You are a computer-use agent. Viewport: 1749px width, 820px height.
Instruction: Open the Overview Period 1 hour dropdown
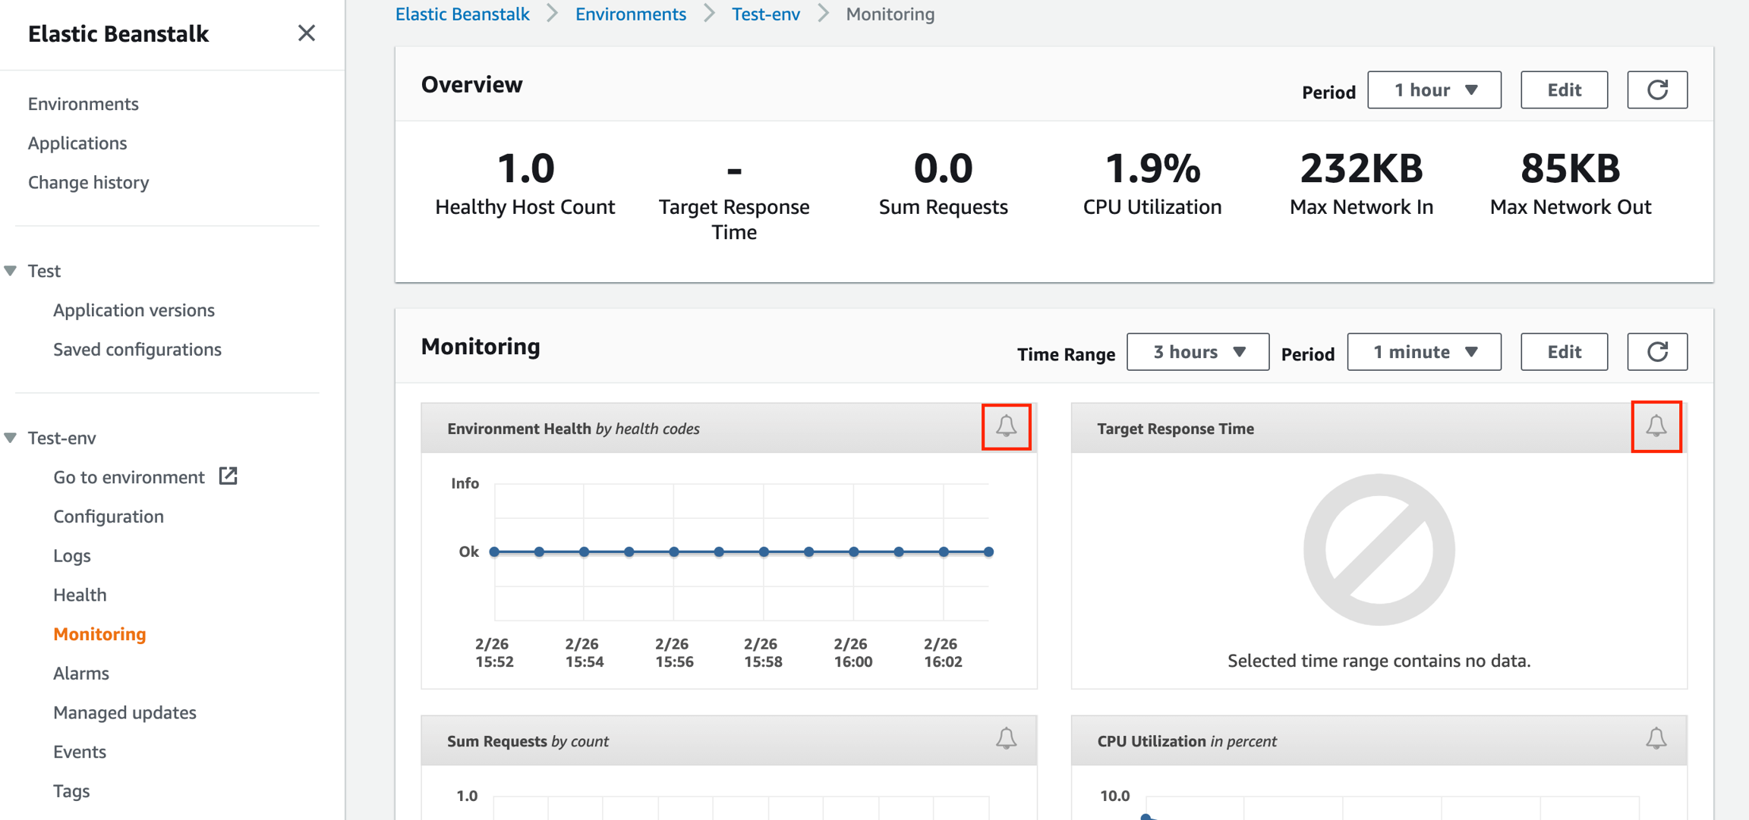pyautogui.click(x=1434, y=90)
